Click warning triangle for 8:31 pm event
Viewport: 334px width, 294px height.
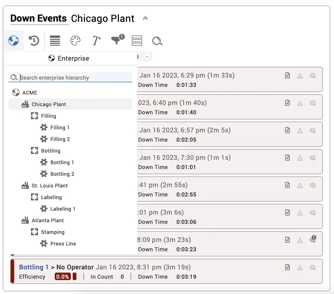pos(300,268)
